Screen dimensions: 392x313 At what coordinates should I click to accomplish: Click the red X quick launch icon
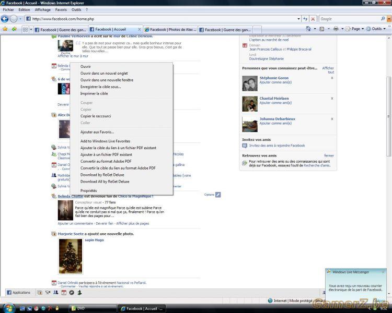50,308
